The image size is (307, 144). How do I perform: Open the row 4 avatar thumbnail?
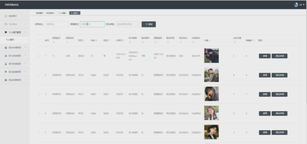[x=211, y=113]
